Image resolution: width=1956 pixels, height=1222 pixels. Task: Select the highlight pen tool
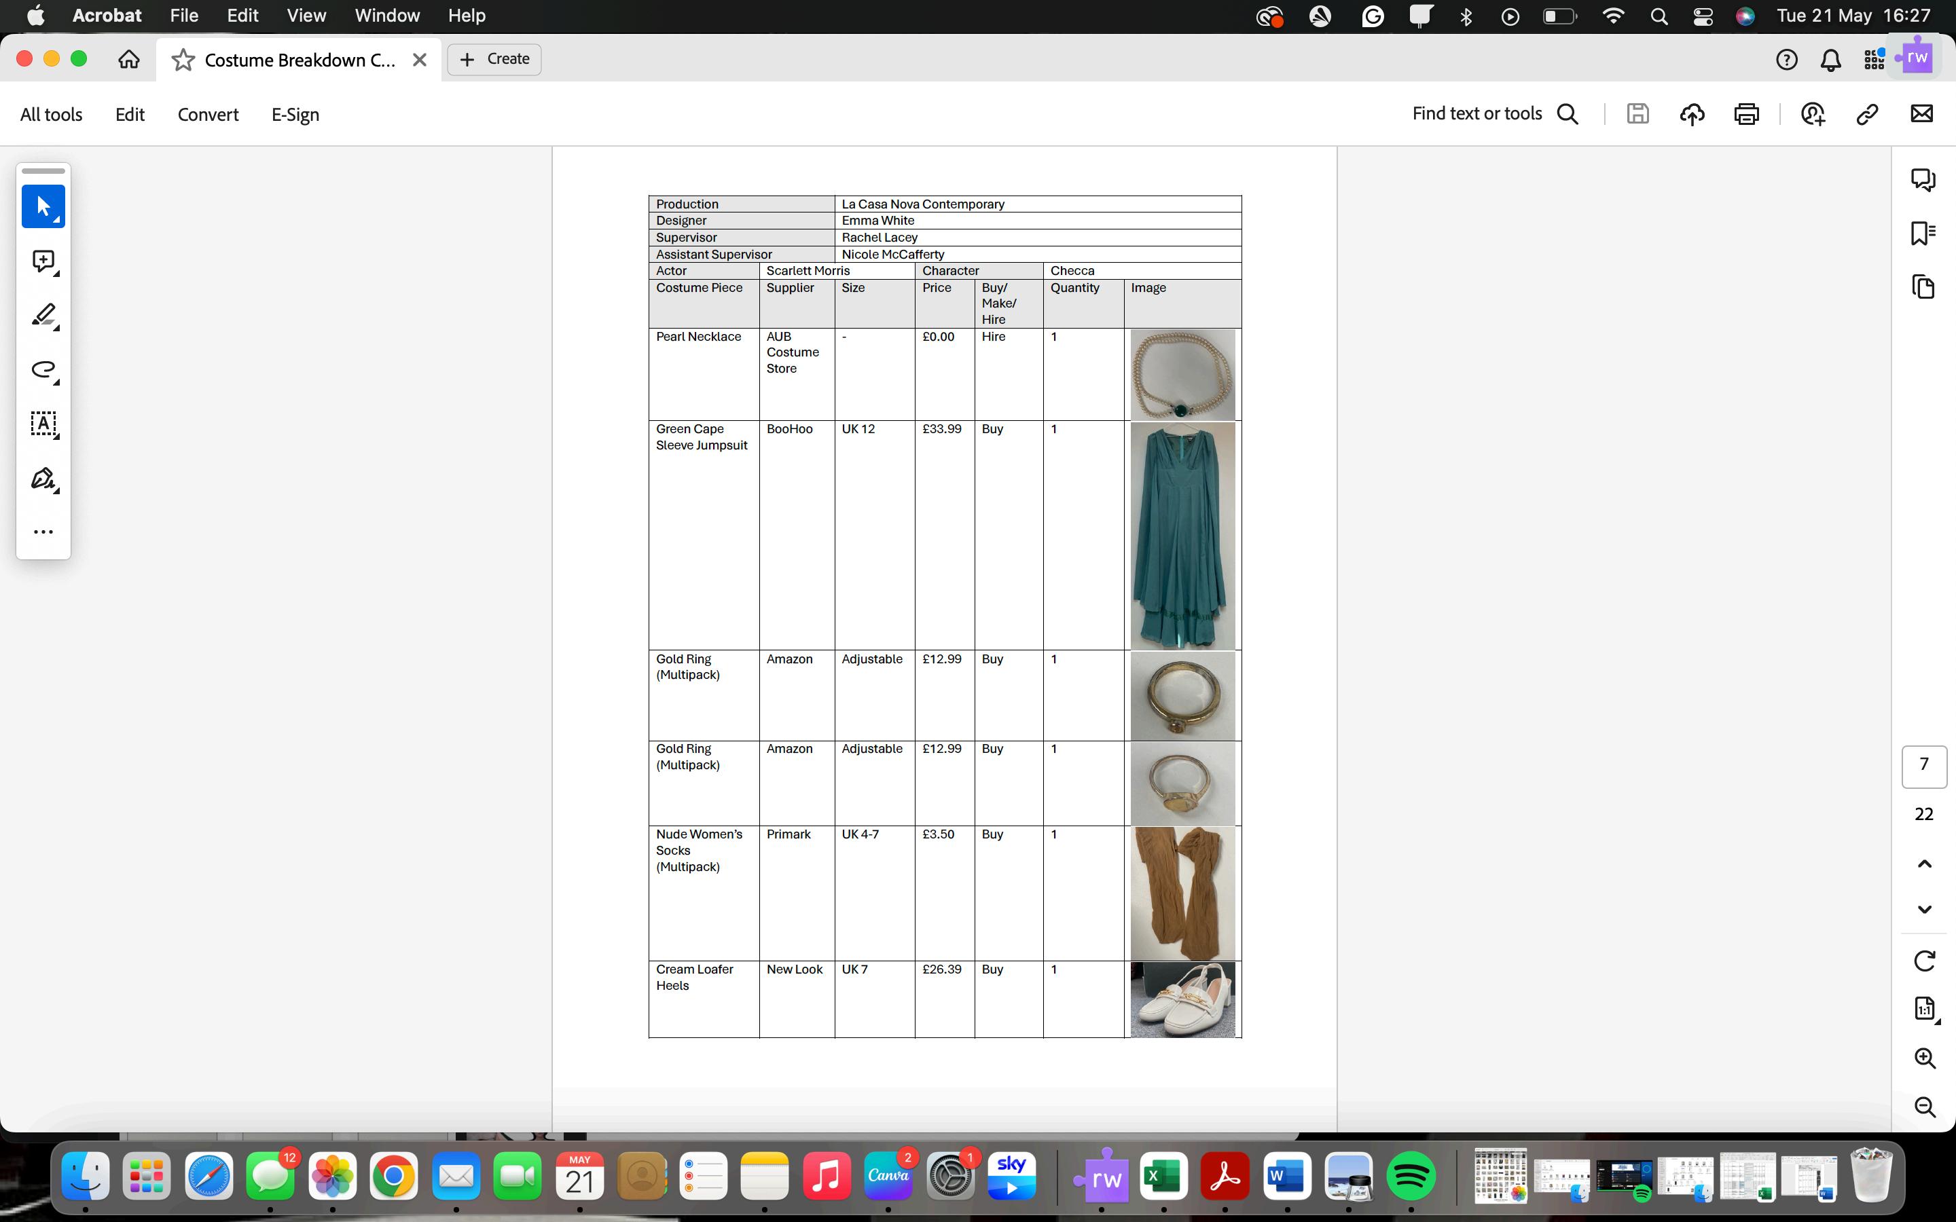[43, 315]
